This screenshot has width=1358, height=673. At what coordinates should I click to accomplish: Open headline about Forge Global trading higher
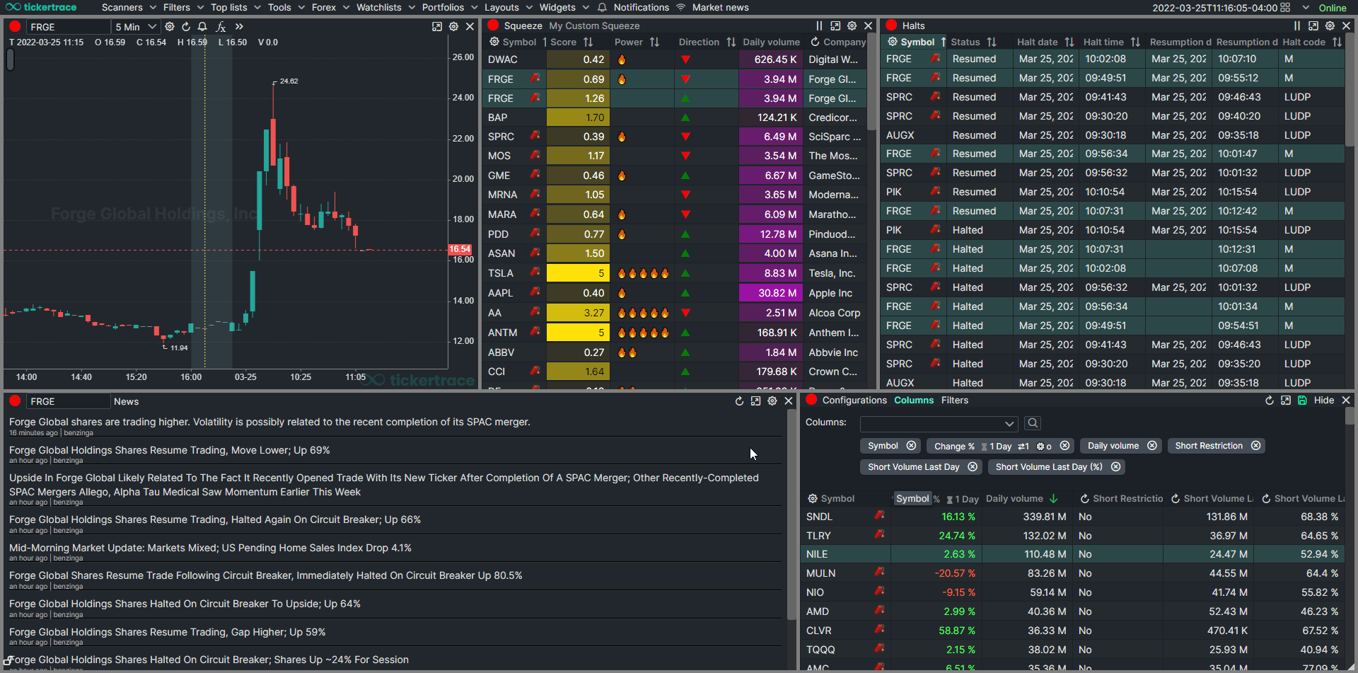pyautogui.click(x=269, y=422)
